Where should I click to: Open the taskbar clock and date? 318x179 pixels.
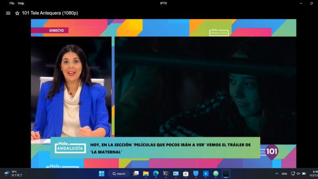coord(315,174)
